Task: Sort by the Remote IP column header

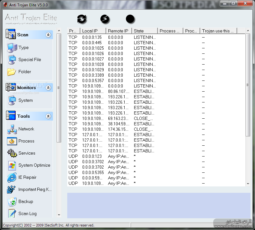Action: click(x=119, y=31)
